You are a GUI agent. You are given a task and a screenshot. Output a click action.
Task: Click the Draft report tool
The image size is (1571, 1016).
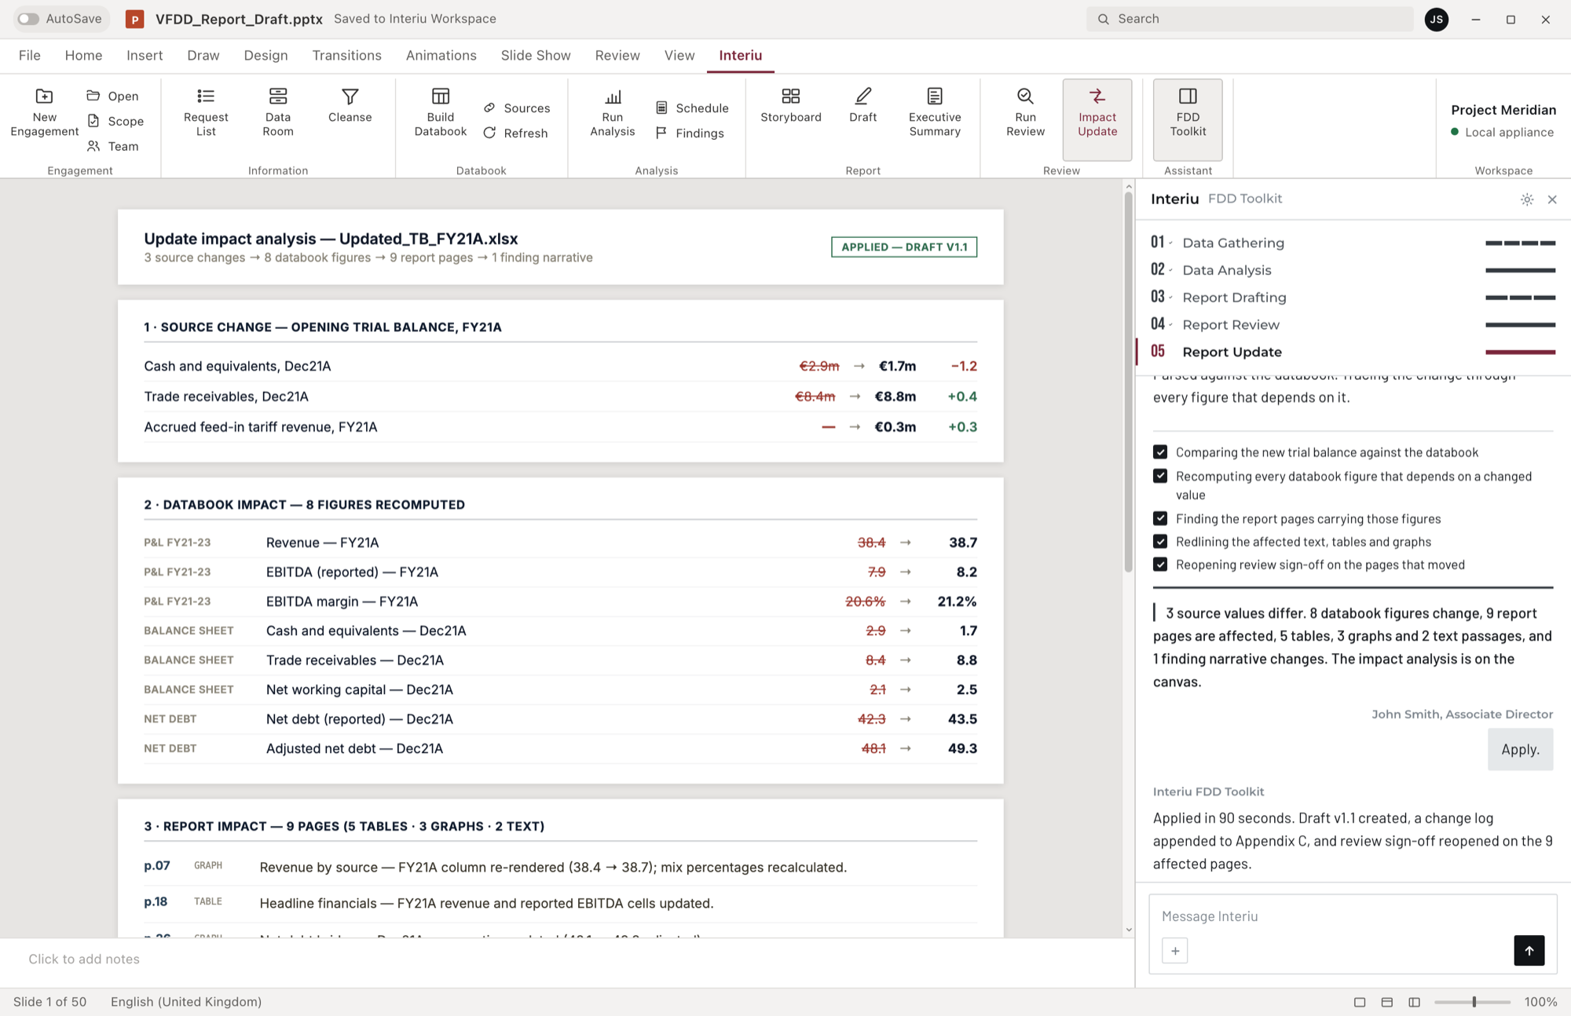(x=863, y=106)
